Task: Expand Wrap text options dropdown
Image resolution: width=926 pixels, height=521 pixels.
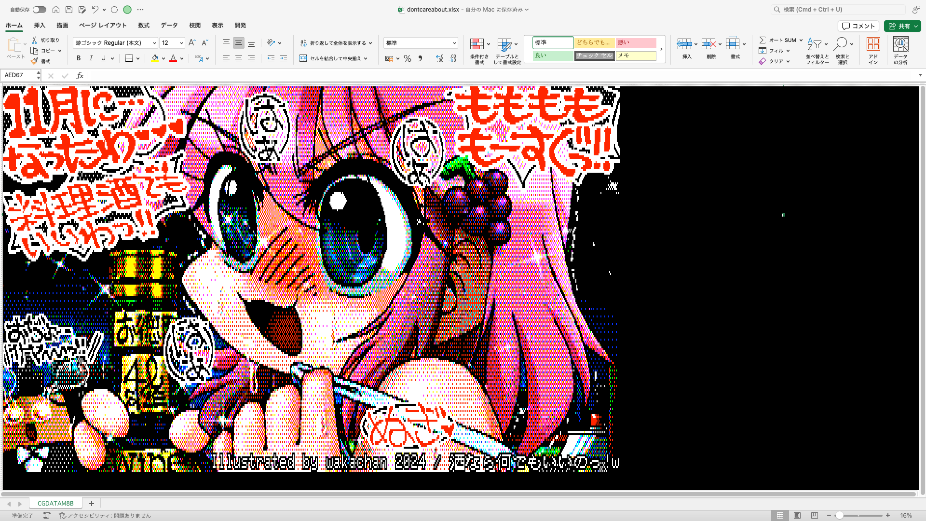Action: click(x=370, y=43)
